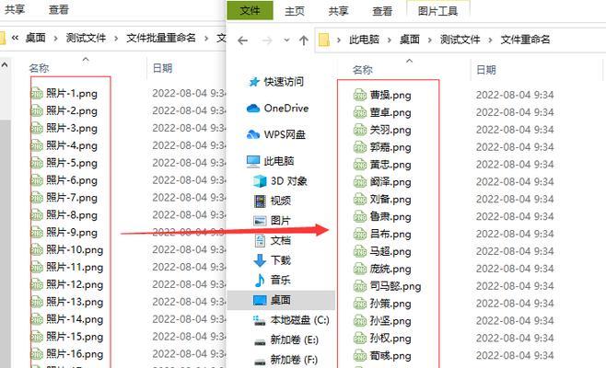Open the 主页 ribbon tab

click(x=295, y=11)
